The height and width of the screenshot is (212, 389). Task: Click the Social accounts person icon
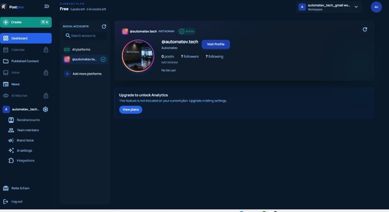coord(11,120)
